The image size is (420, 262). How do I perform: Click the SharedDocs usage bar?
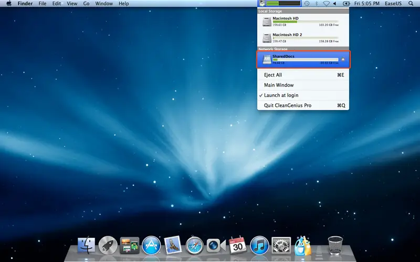[306, 60]
